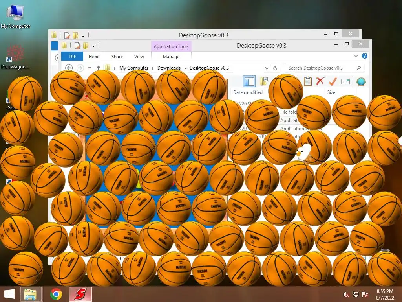Maximize the back DesktopGoose window
402x302 pixels.
(x=336, y=34)
